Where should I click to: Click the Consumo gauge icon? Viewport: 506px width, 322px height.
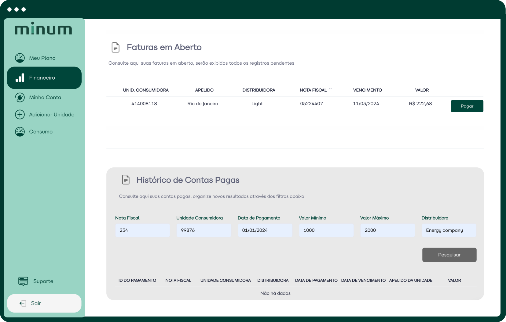[20, 132]
